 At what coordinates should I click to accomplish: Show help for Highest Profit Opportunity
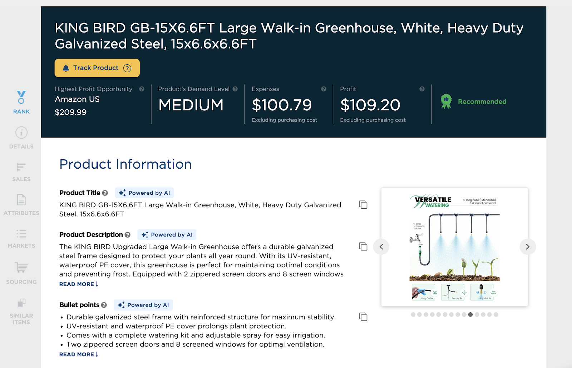click(142, 89)
